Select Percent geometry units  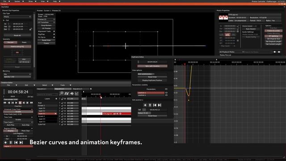pos(10,42)
